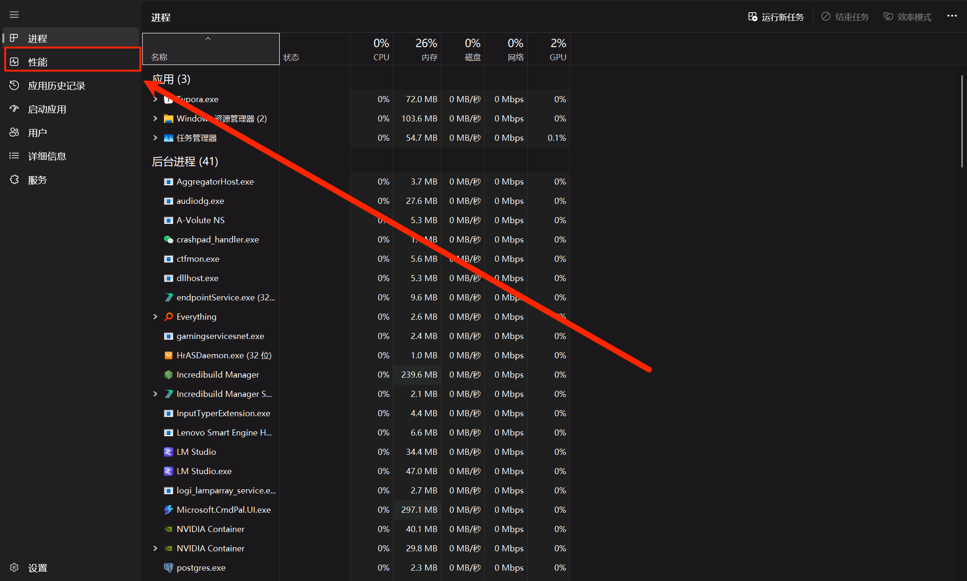Click the 0.1% GPU value
This screenshot has width=967, height=581.
(557, 138)
